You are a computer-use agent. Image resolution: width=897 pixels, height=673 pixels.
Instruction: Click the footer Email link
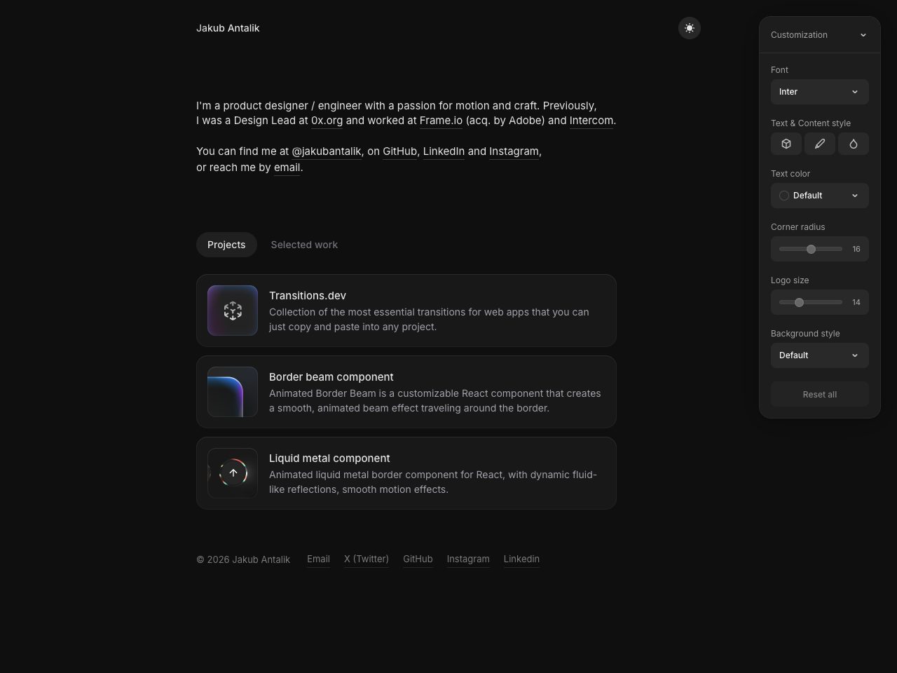318,559
